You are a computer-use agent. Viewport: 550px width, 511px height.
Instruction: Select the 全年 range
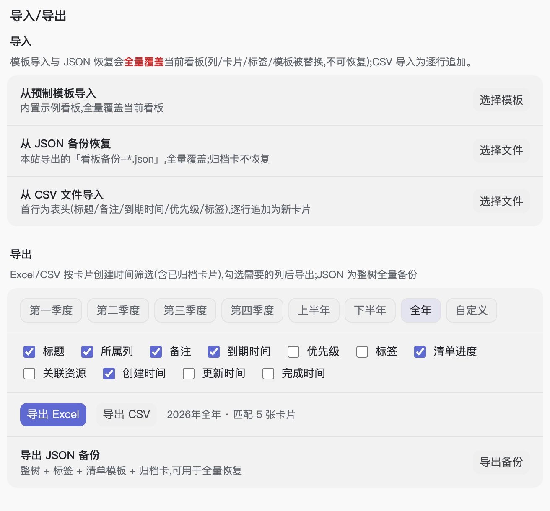point(421,310)
